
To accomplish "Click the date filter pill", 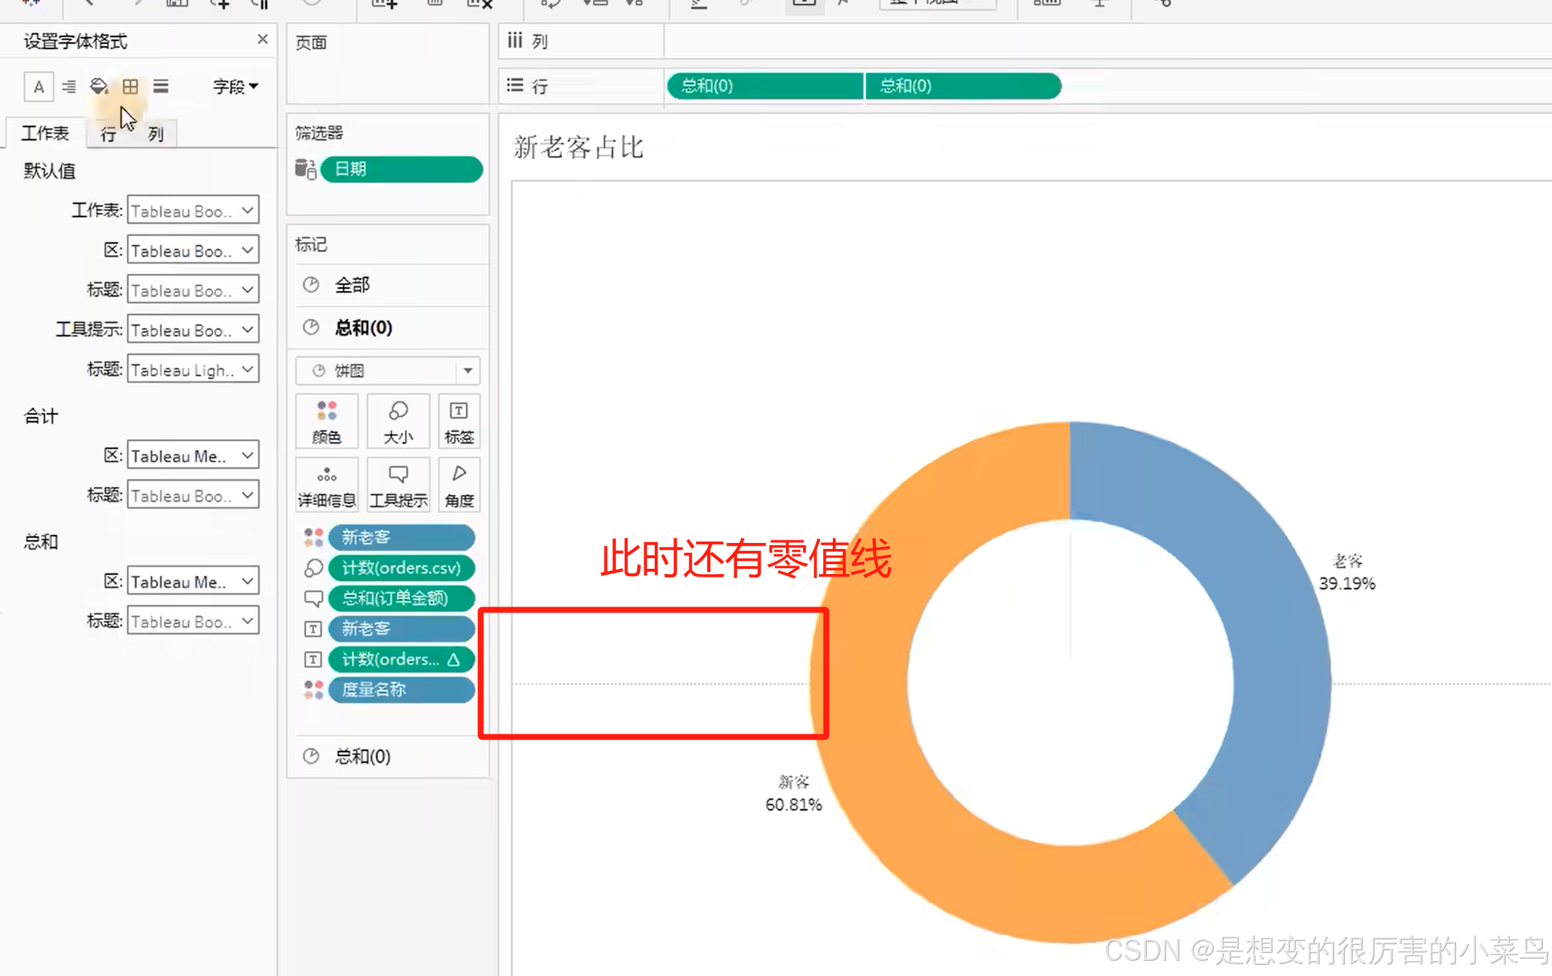I will click(401, 170).
